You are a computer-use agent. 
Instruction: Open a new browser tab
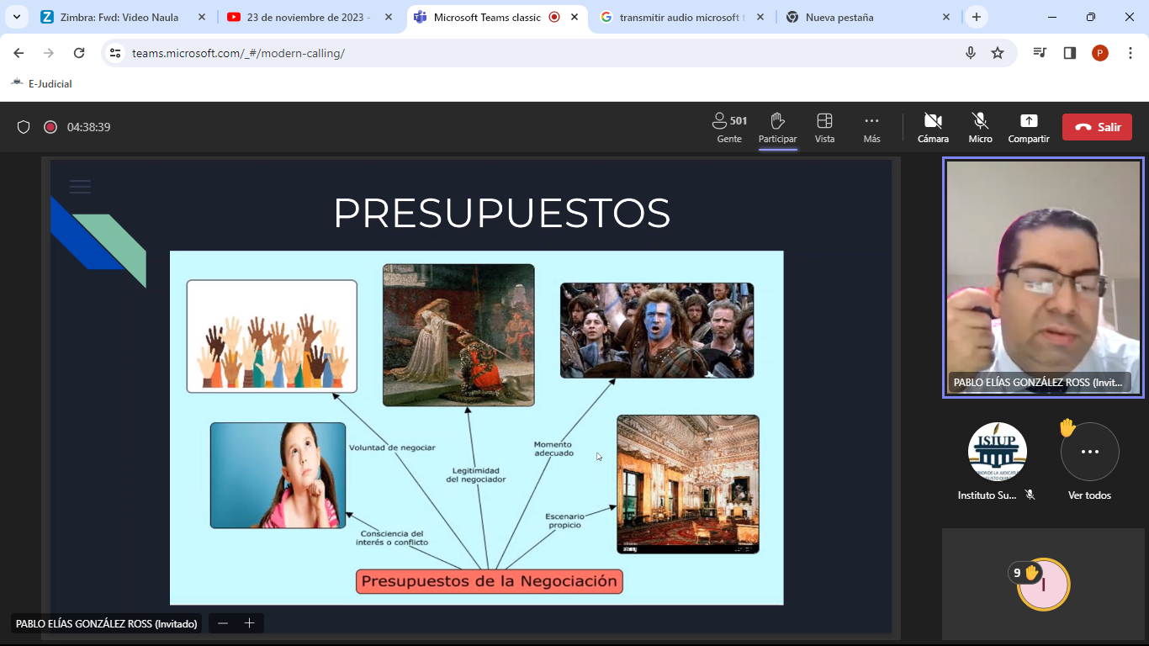pyautogui.click(x=976, y=17)
